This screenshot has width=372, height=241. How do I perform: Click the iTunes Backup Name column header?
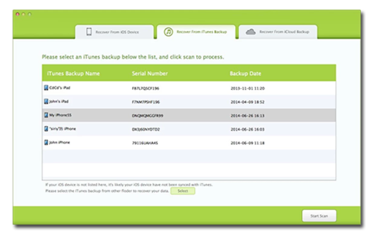73,74
